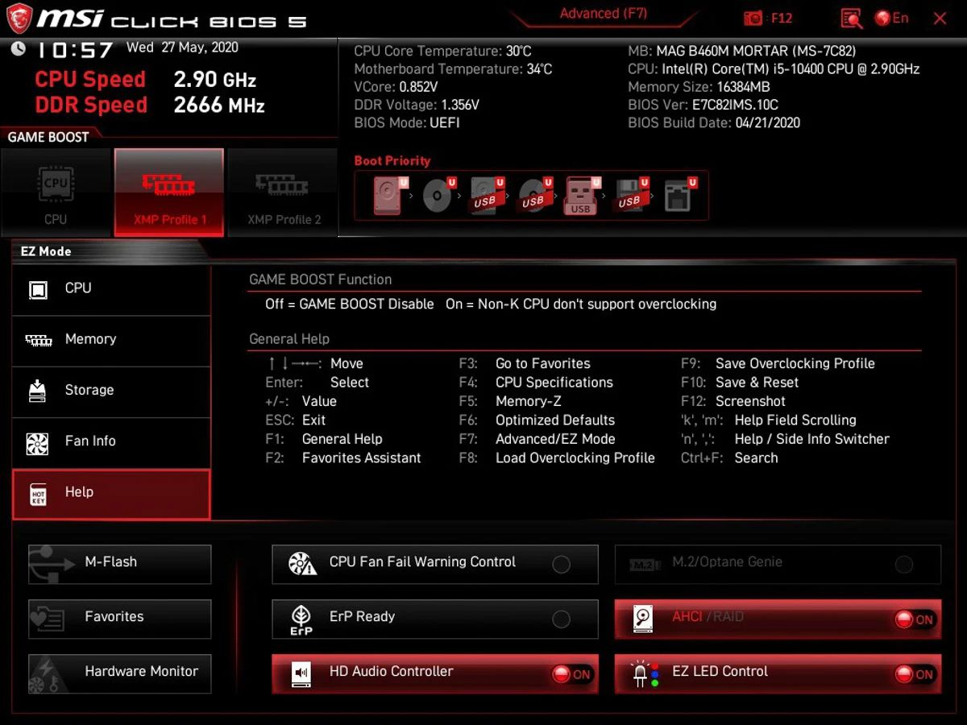This screenshot has height=725, width=967.
Task: Select the hard disk boot priority device
Action: pos(388,195)
